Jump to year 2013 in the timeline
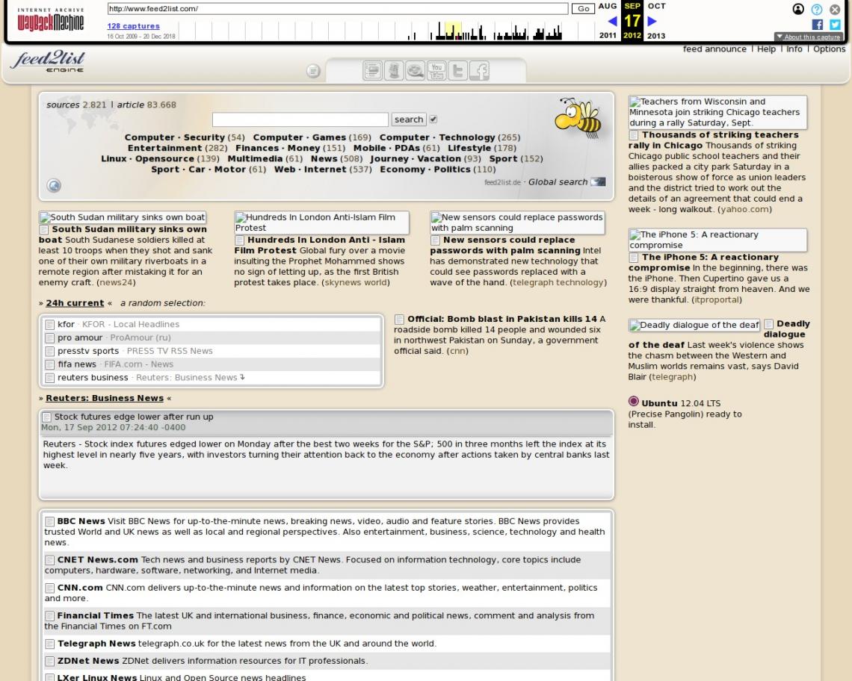Viewport: 852px width, 681px height. [x=656, y=36]
